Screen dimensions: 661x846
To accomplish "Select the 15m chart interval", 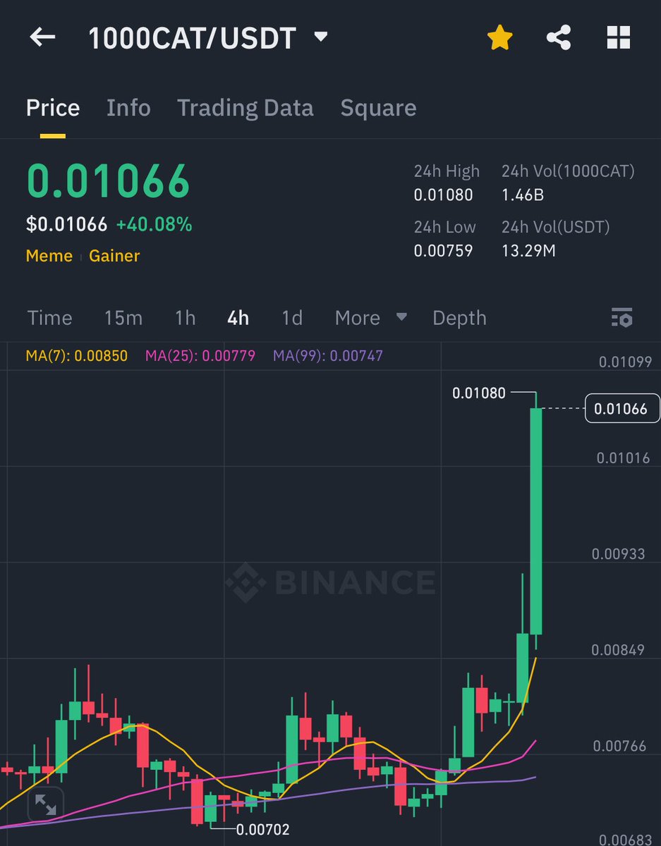I will 123,318.
